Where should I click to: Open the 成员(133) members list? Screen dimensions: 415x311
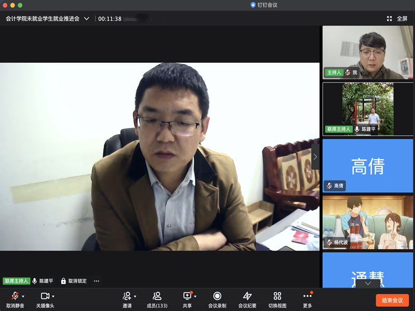(x=157, y=296)
